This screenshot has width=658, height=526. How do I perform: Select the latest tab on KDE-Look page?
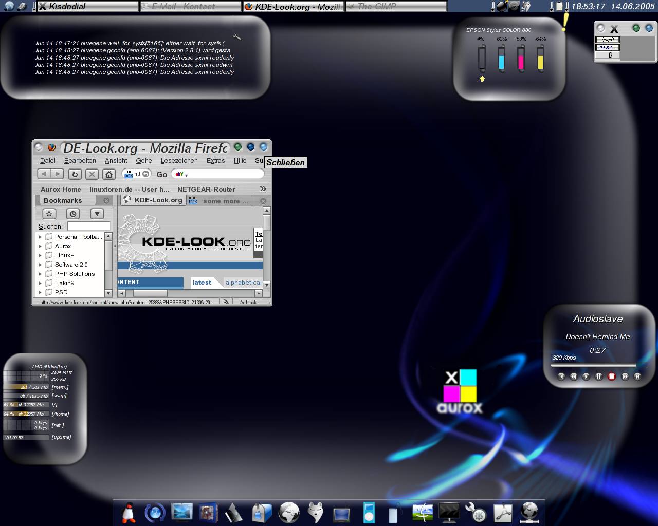[x=202, y=283]
